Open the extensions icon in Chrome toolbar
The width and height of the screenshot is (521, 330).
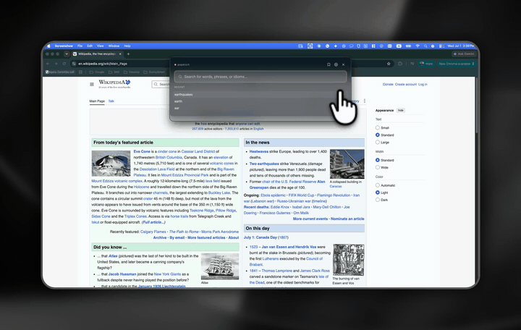tap(400, 64)
